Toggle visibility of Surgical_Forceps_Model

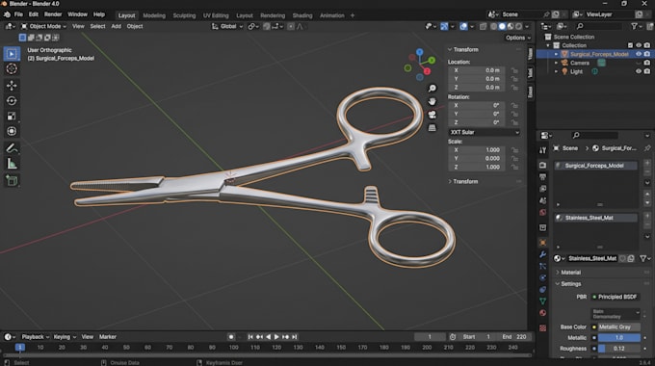639,54
